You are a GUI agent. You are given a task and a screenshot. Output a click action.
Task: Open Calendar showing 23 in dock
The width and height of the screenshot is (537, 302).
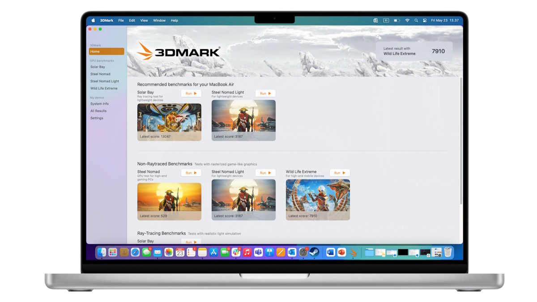click(180, 252)
